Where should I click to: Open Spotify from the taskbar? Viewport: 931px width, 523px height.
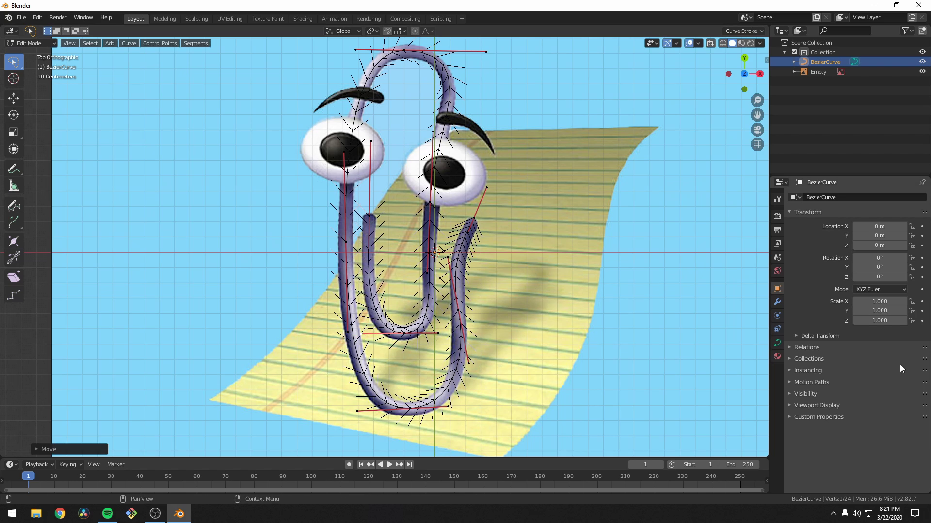pos(108,513)
